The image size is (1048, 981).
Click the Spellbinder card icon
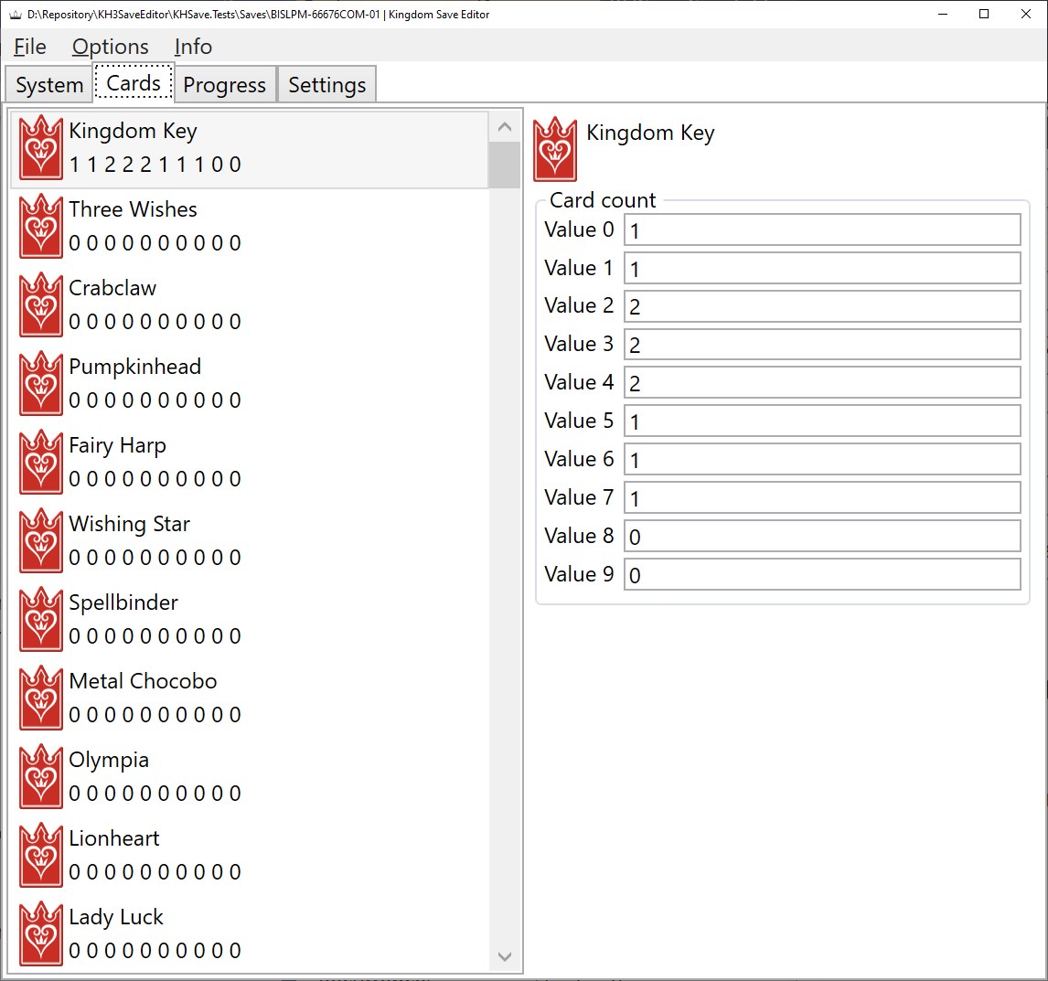[41, 620]
